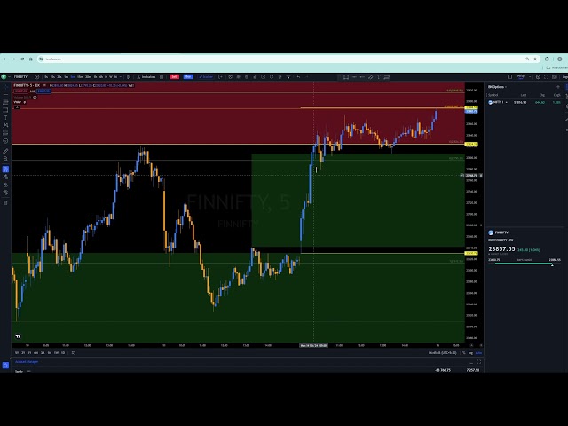Open the browser extensions puzzle icon

[547, 59]
